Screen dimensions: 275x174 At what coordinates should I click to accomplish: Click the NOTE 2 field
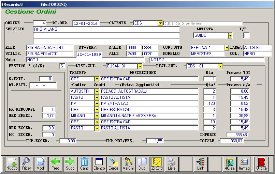tap(207, 60)
